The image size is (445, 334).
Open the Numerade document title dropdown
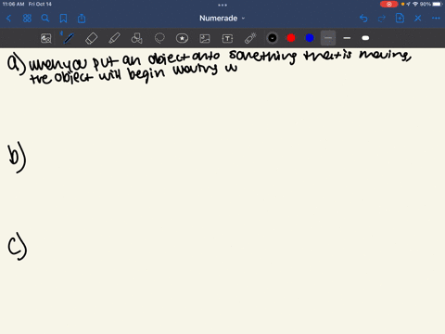point(222,19)
